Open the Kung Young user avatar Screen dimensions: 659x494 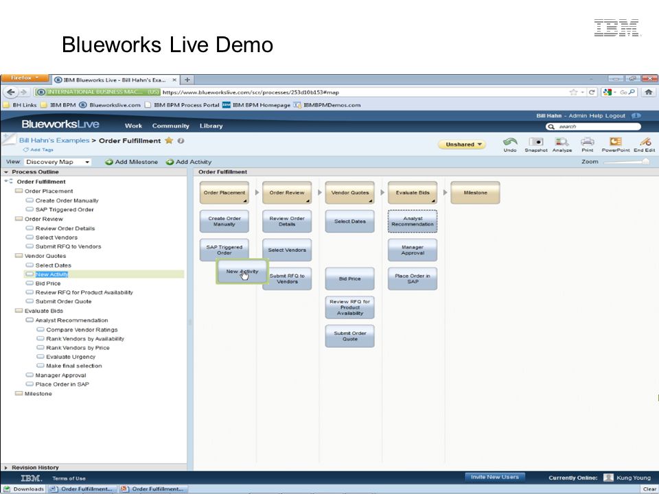608,478
